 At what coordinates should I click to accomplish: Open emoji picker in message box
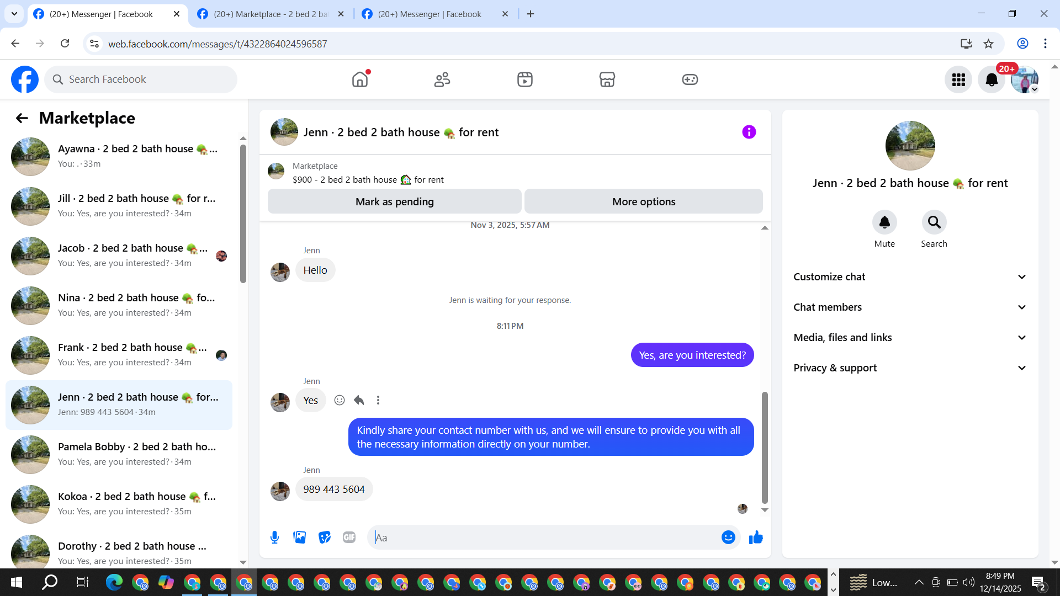728,537
